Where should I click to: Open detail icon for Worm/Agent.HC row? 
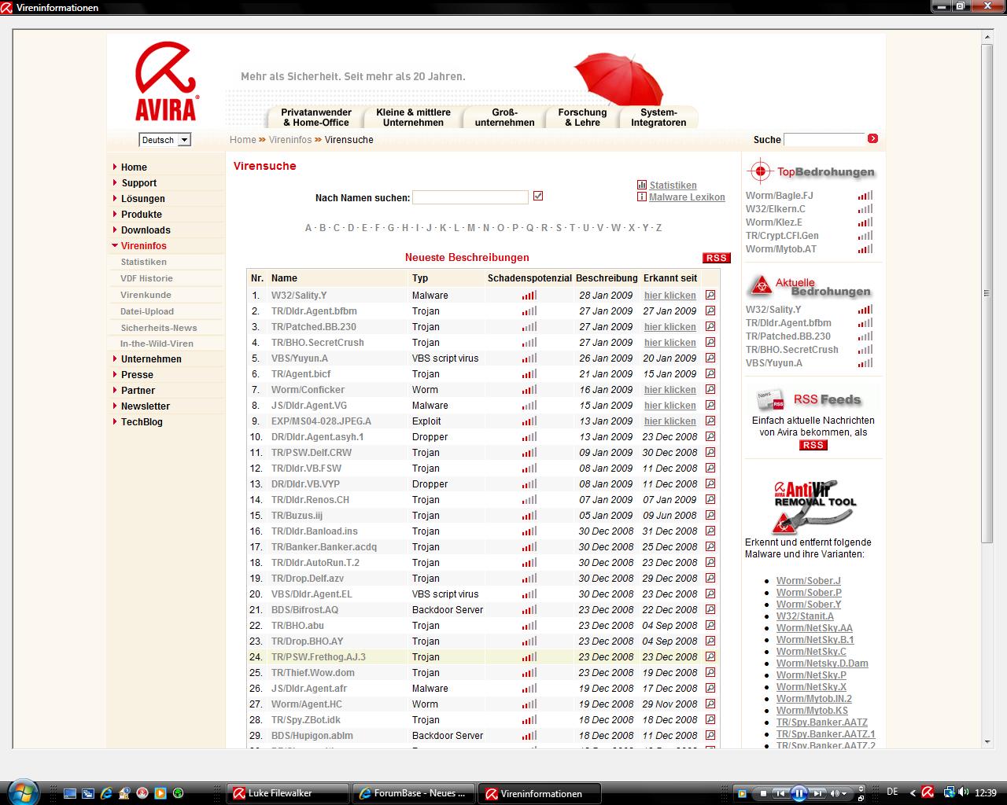[x=710, y=704]
